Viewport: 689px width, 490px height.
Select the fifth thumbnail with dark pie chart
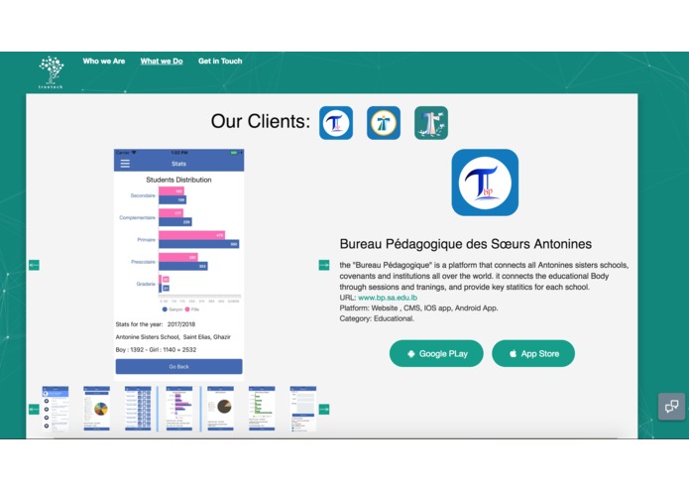(x=221, y=409)
